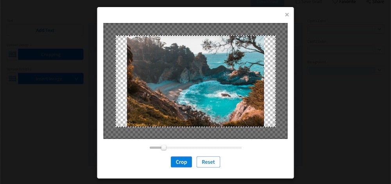Click the Share option at top right

(x=375, y=2)
